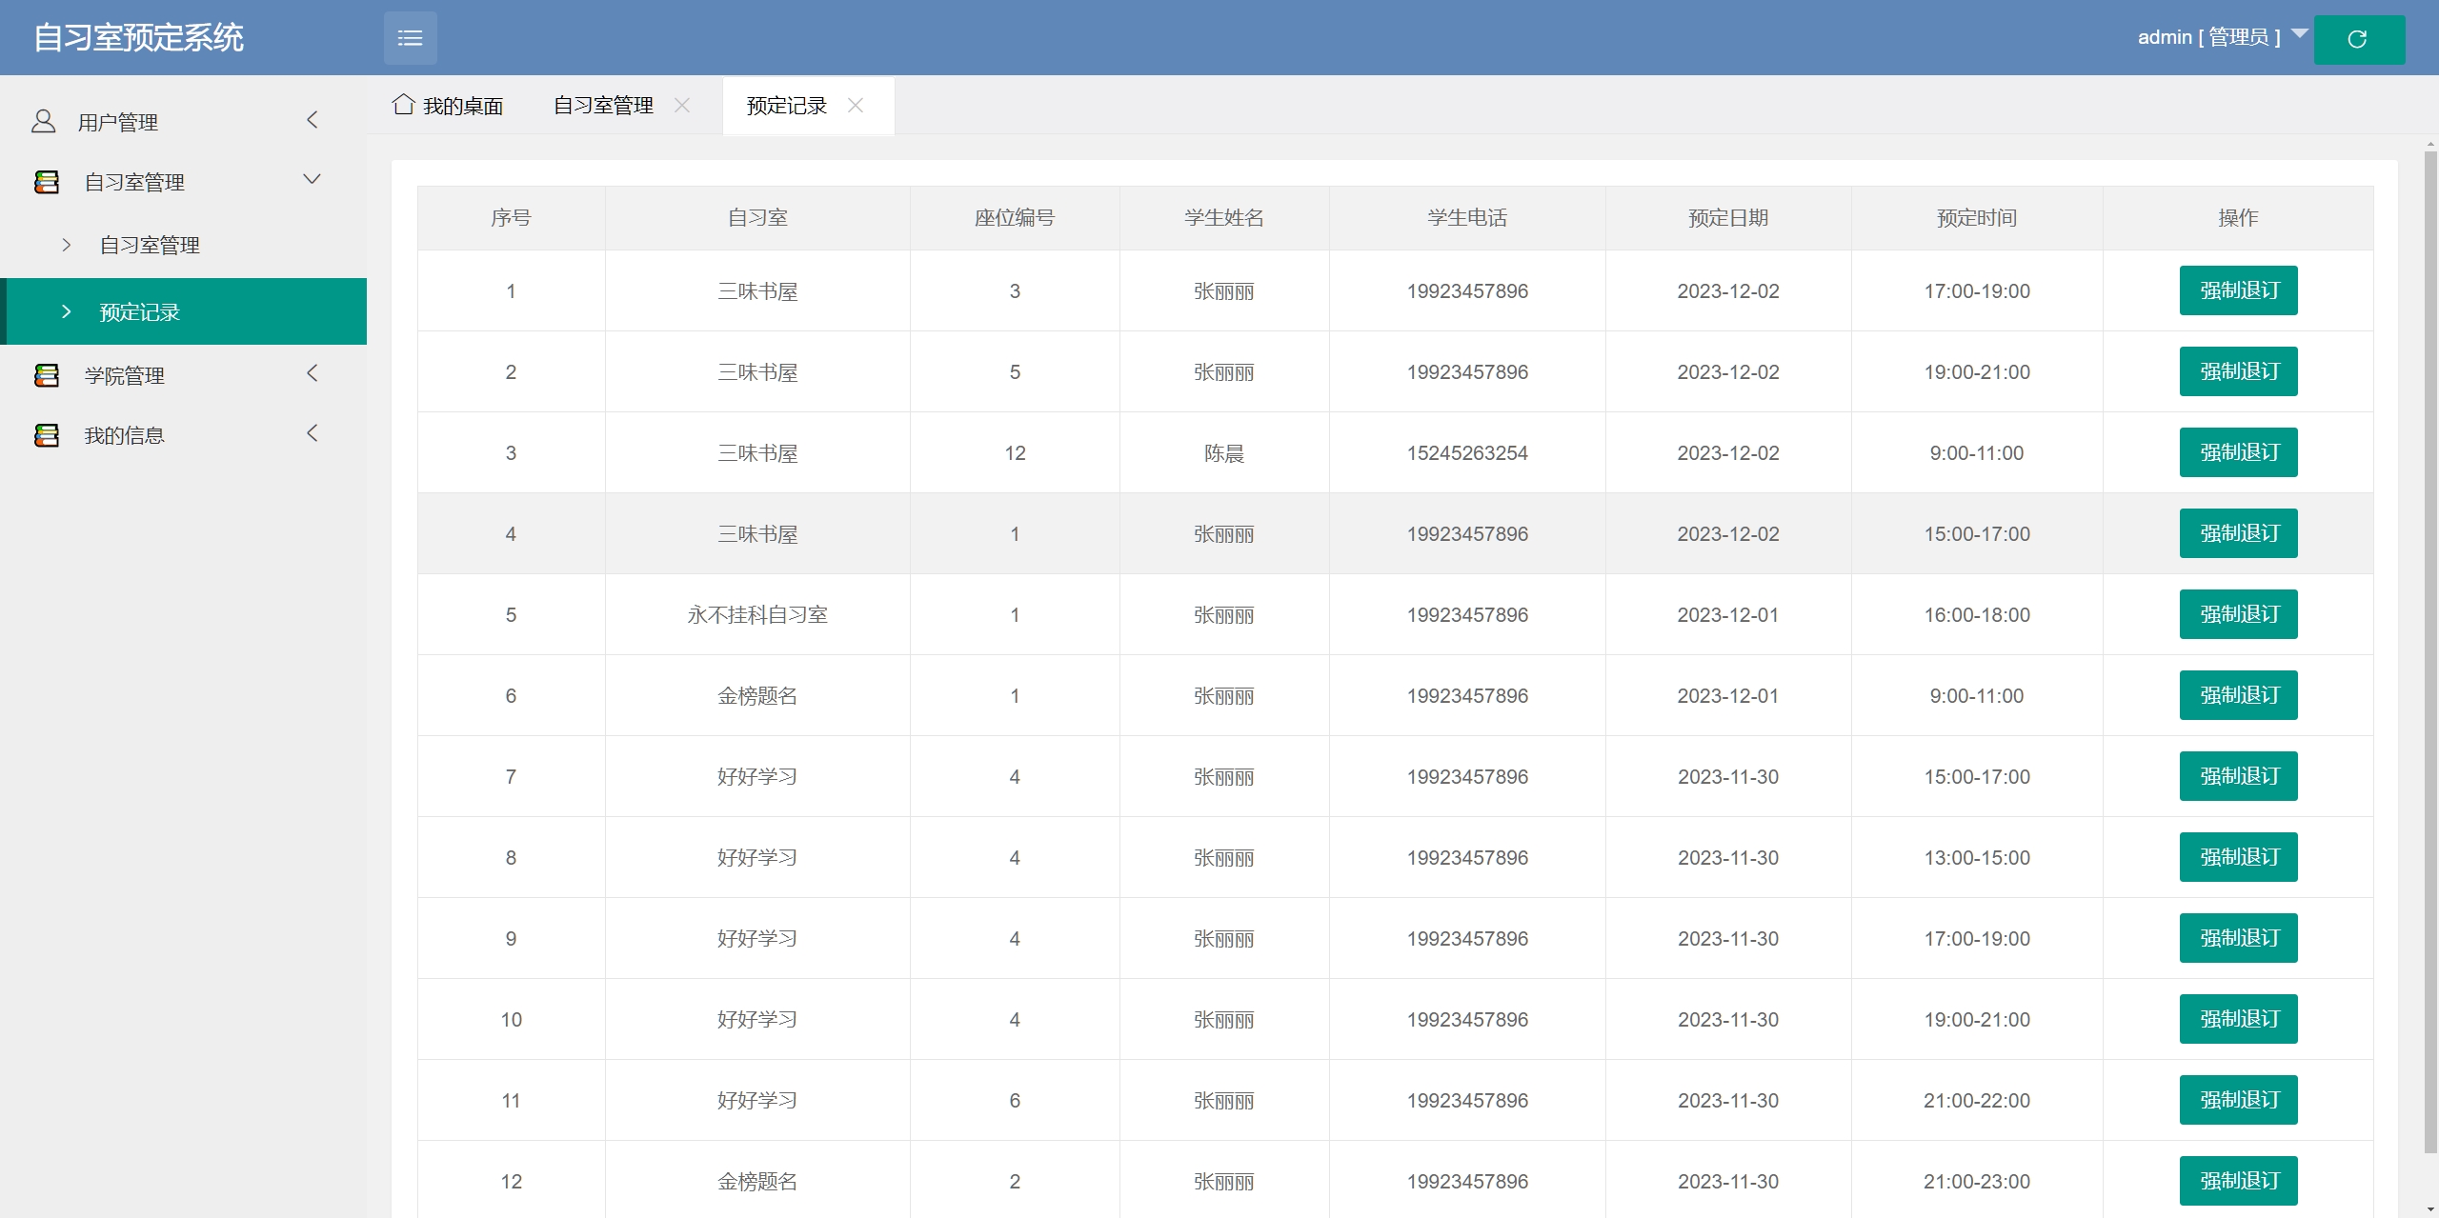Click the scrollbar up arrow
This screenshot has height=1218, width=2439.
pos(2430,145)
